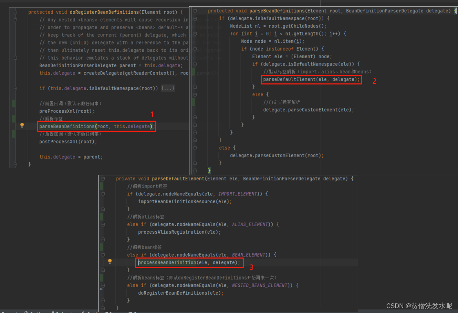
Task: Click the doRegisterBeanDefinitions method name in its signature
Action: pyautogui.click(x=104, y=12)
